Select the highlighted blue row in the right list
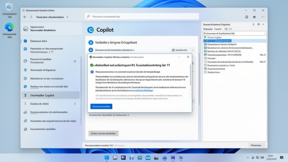 (235, 41)
